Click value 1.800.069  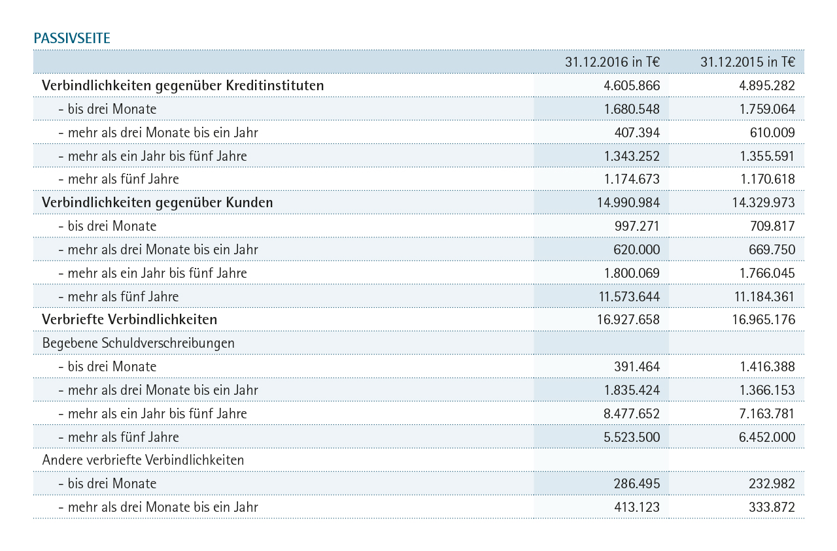(633, 273)
